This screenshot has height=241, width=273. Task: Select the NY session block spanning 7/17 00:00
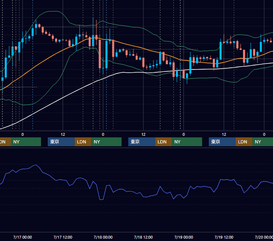point(26,142)
